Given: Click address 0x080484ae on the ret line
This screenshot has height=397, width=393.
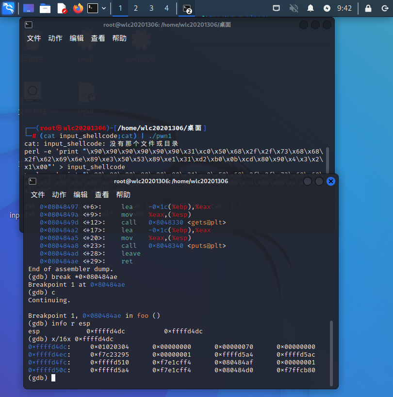Looking at the screenshot, I should pos(59,261).
